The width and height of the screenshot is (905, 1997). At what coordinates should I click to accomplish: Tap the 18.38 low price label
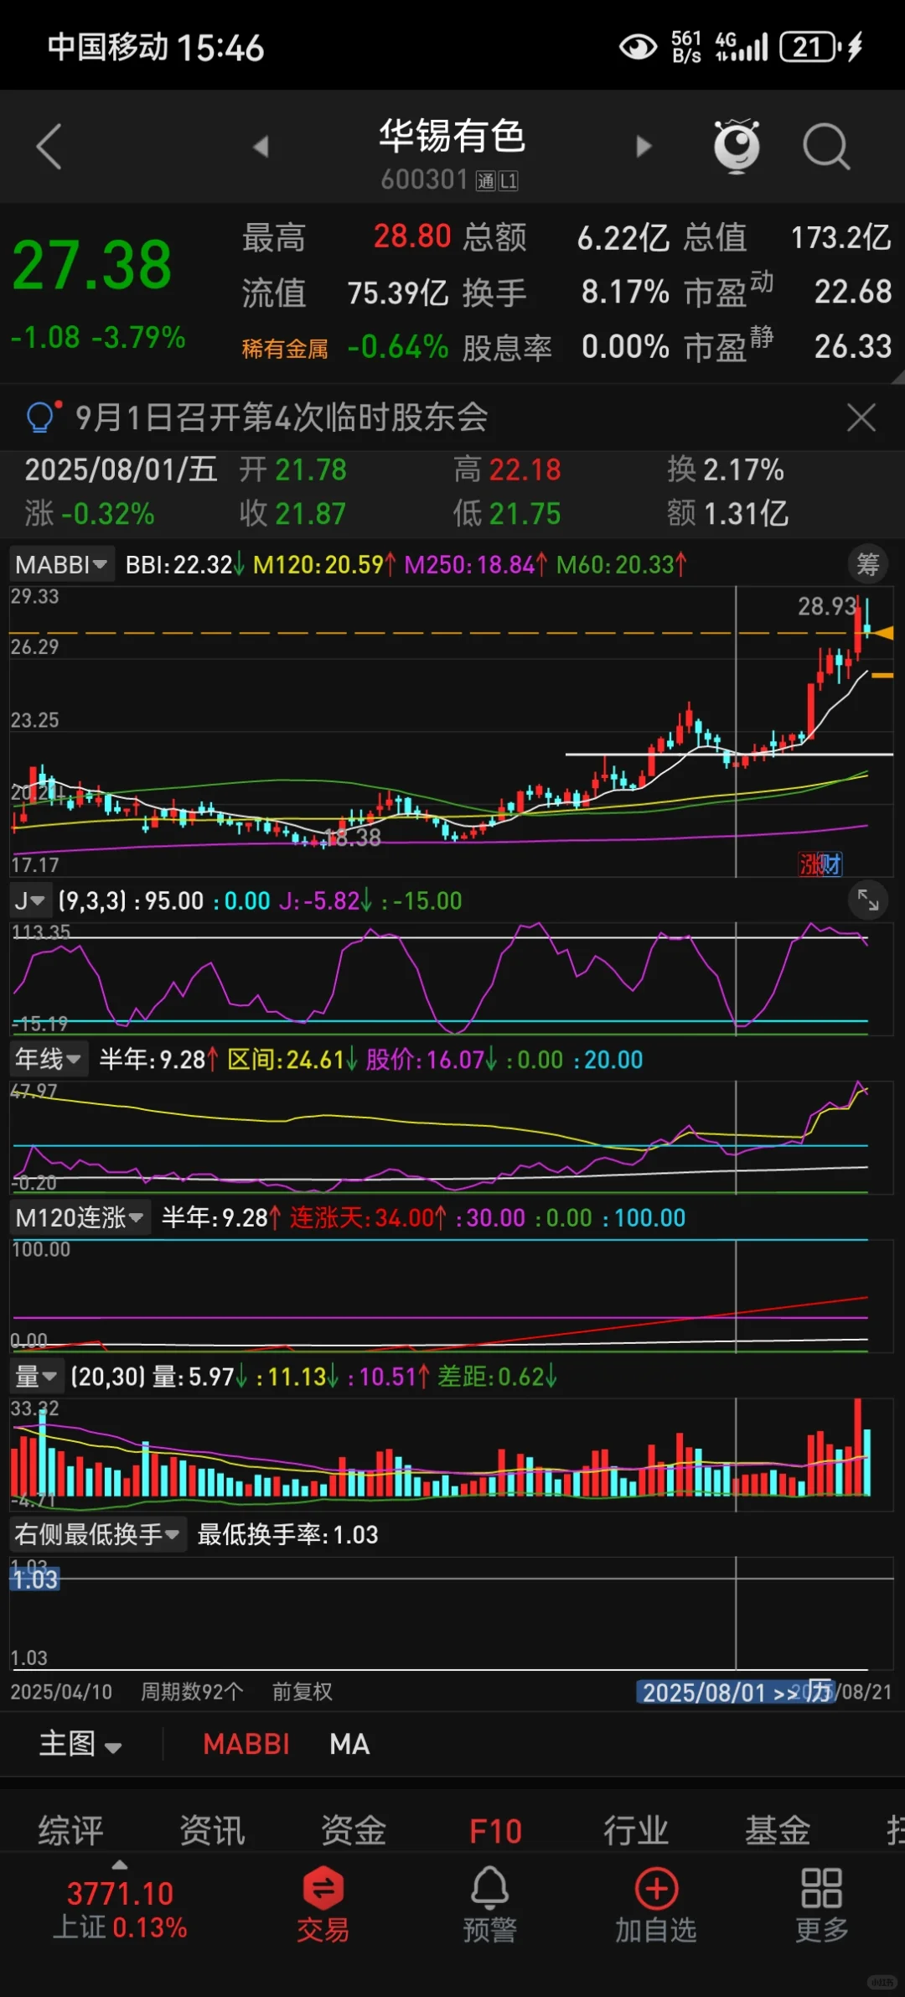point(353,837)
